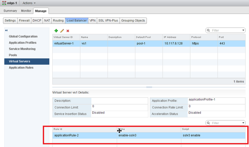
Task: Switch to the Summary tab
Action: click(10, 11)
